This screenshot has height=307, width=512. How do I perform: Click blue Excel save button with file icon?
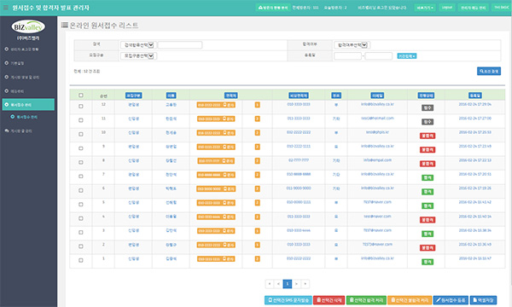point(483,300)
